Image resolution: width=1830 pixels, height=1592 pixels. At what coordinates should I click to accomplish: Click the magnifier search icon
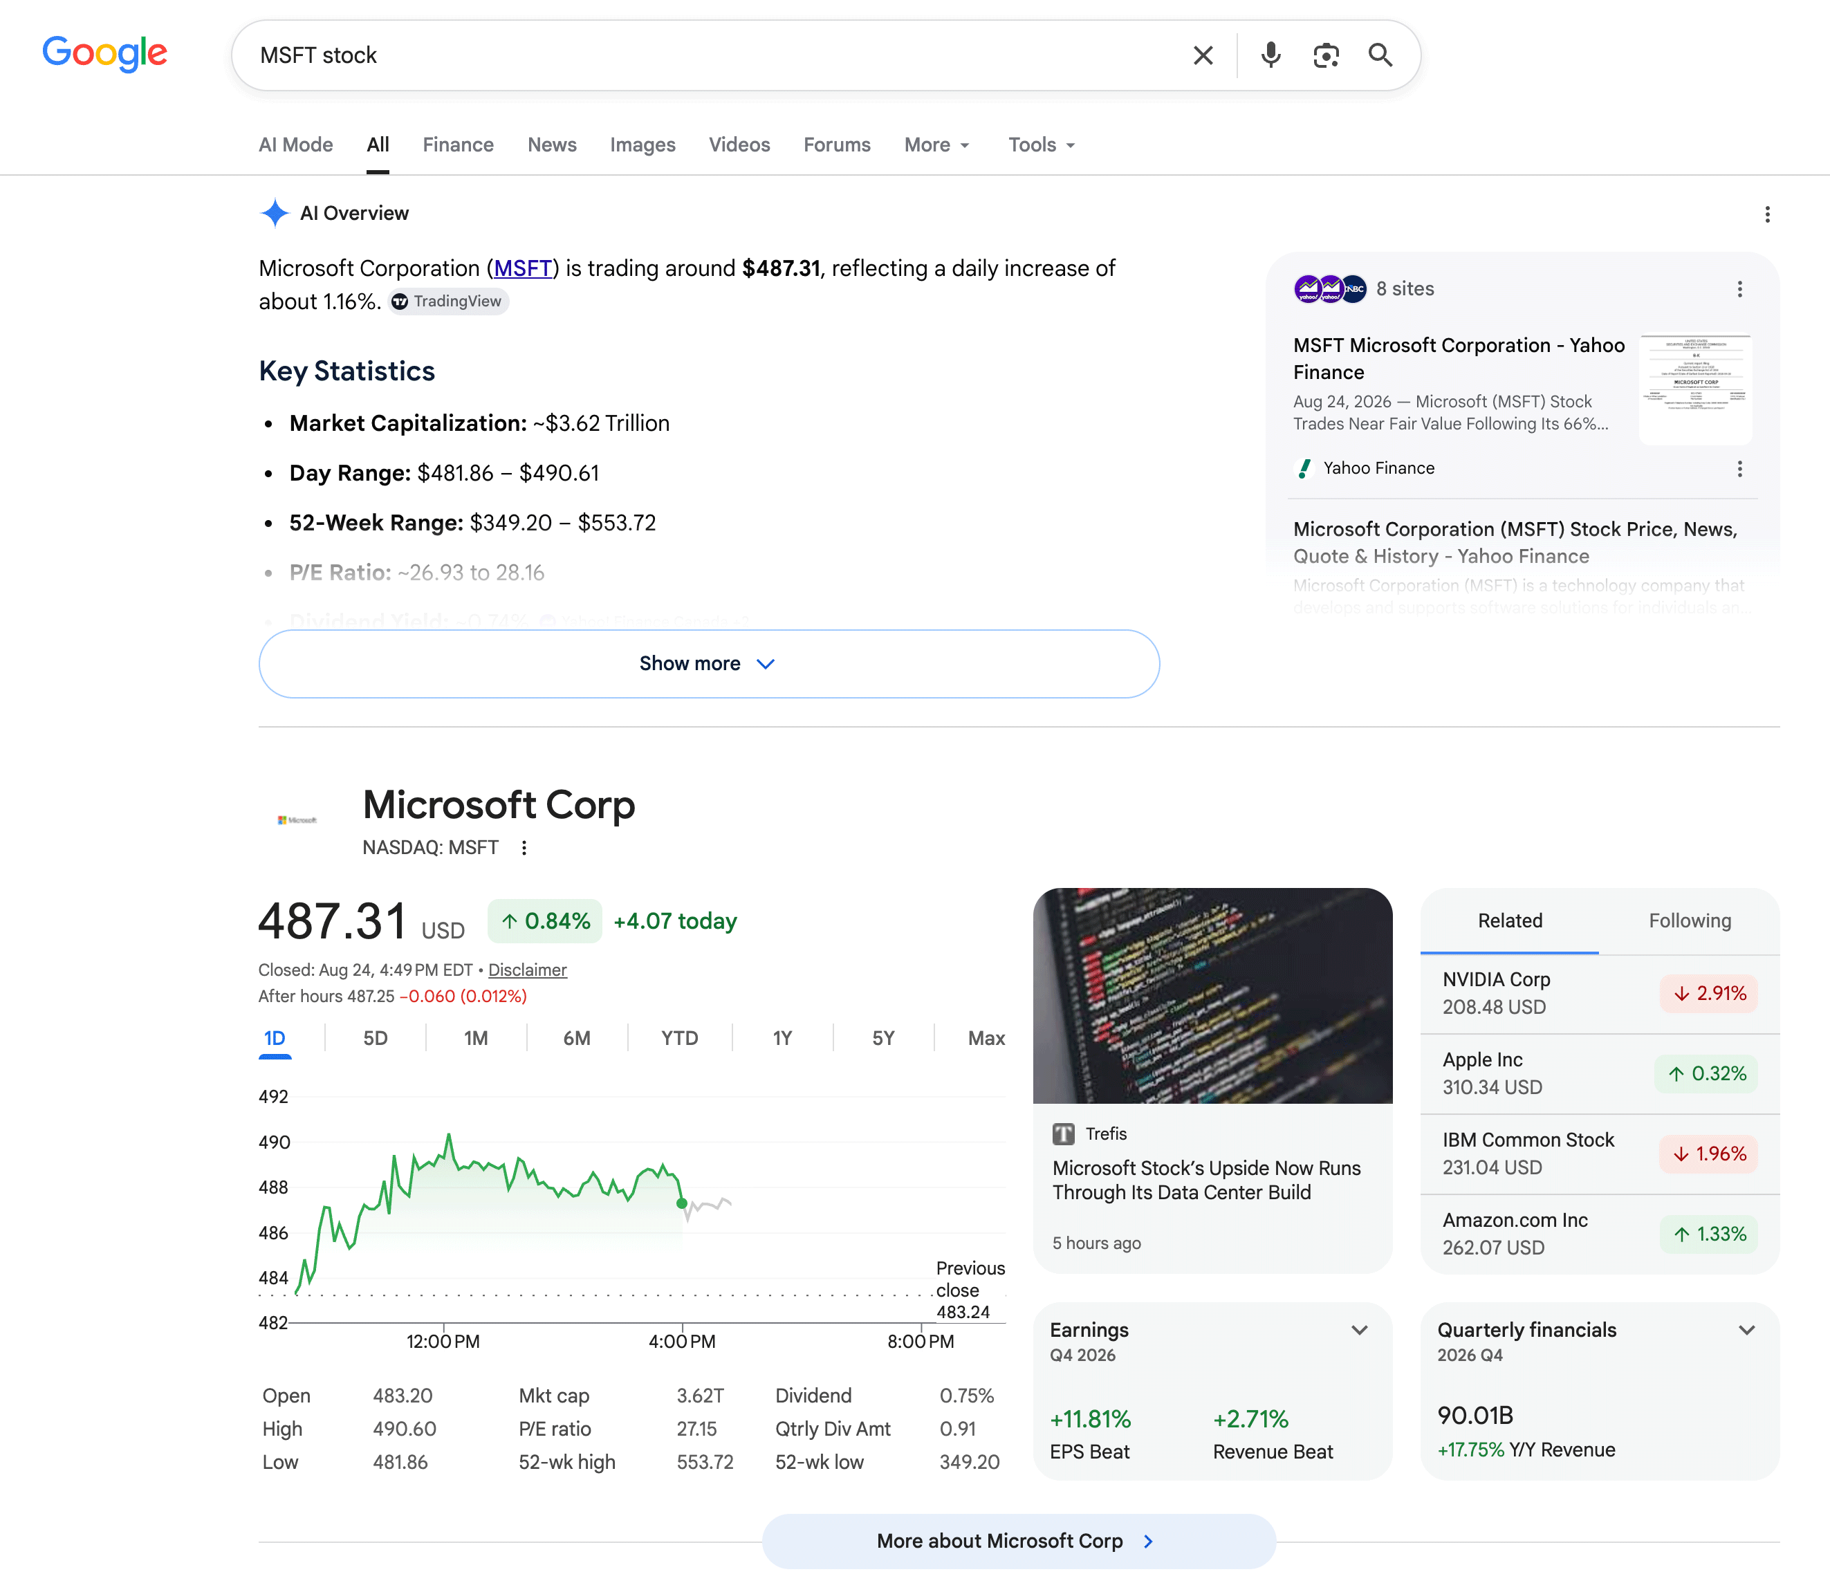point(1380,55)
